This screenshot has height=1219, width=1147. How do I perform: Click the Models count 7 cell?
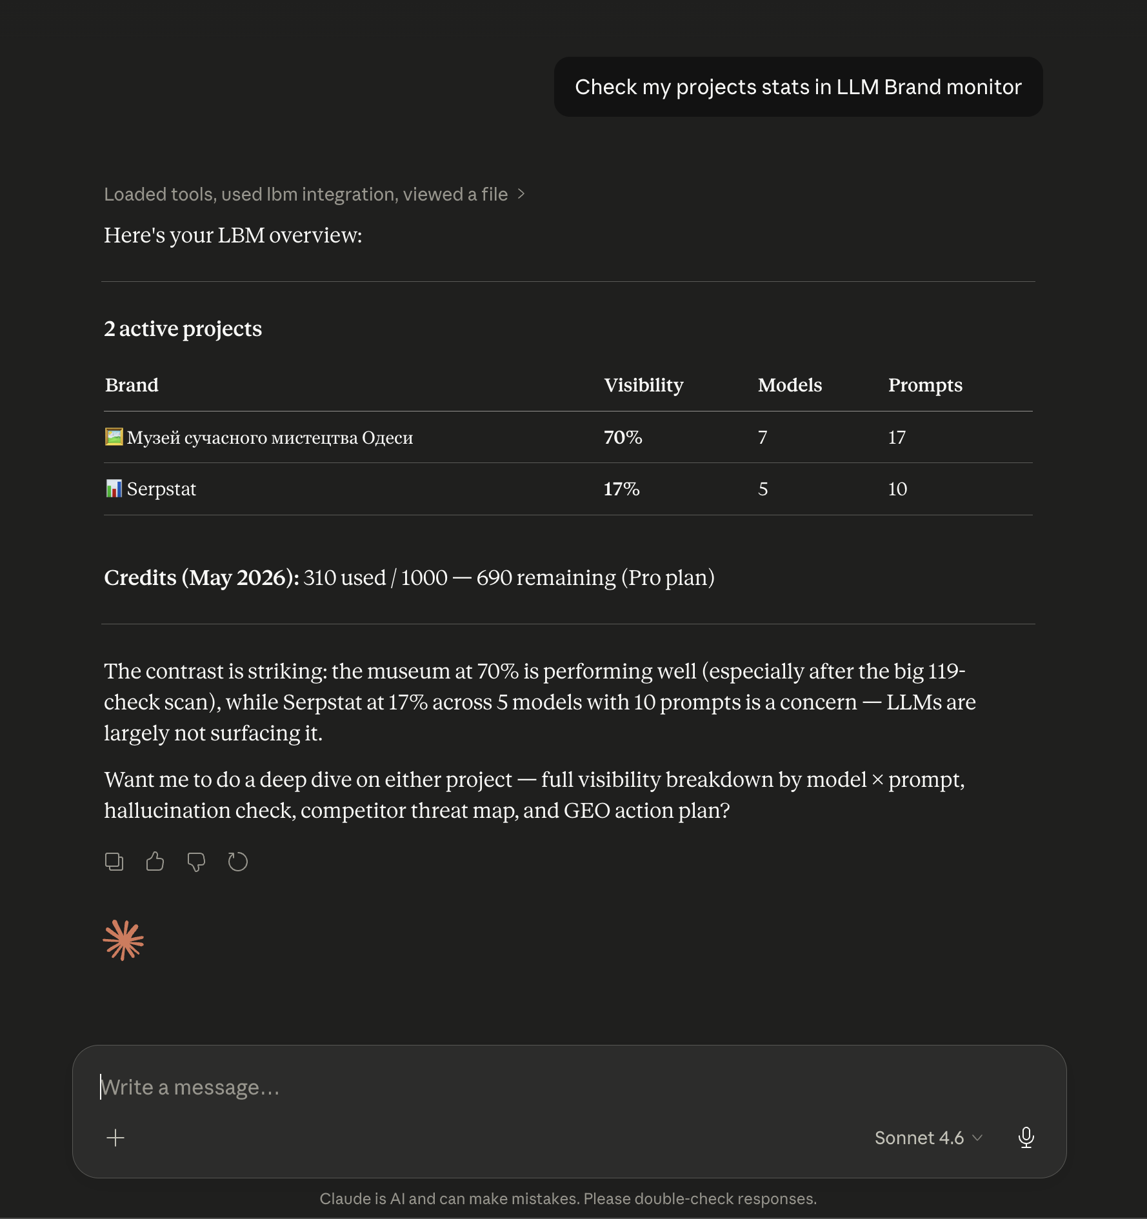tap(763, 437)
